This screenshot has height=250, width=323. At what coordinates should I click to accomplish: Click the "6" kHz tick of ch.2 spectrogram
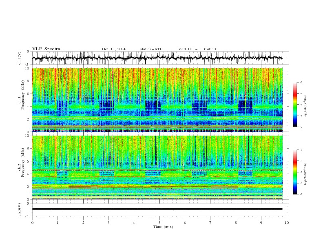click(29, 161)
